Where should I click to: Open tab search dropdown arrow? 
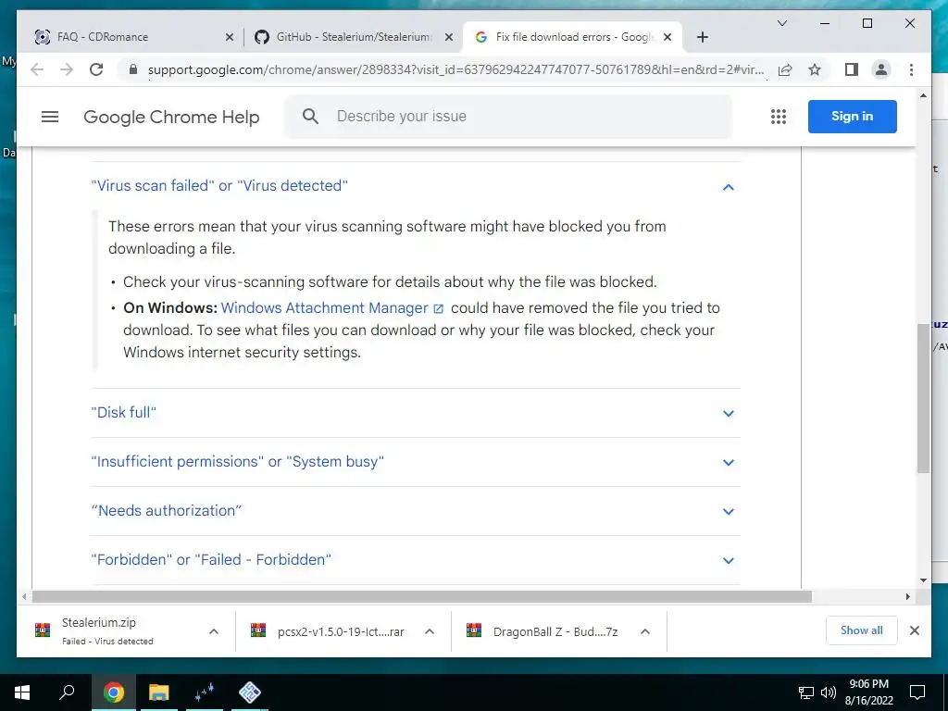[781, 23]
